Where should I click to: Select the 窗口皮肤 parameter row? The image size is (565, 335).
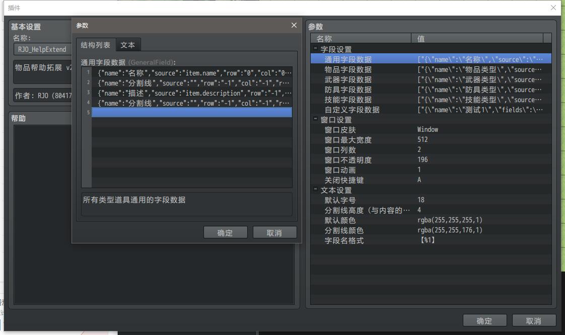(x=431, y=130)
